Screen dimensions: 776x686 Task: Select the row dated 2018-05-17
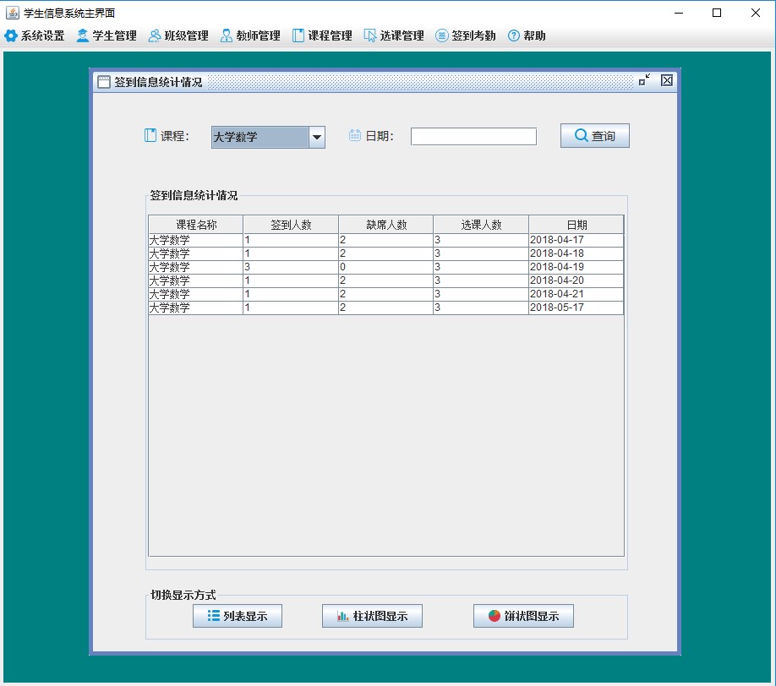click(x=386, y=308)
